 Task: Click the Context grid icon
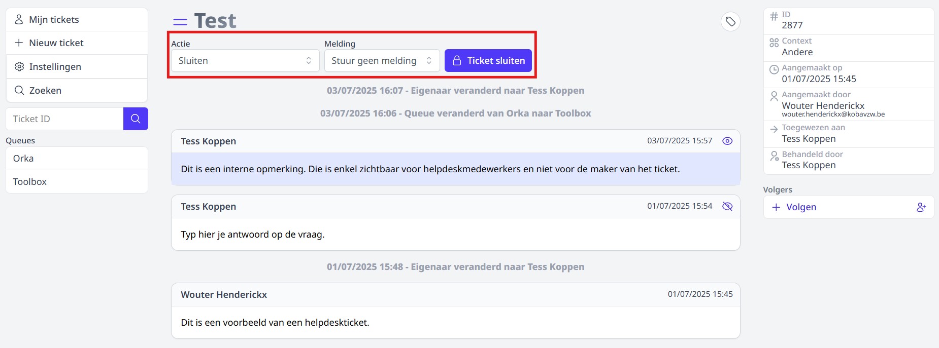click(774, 43)
